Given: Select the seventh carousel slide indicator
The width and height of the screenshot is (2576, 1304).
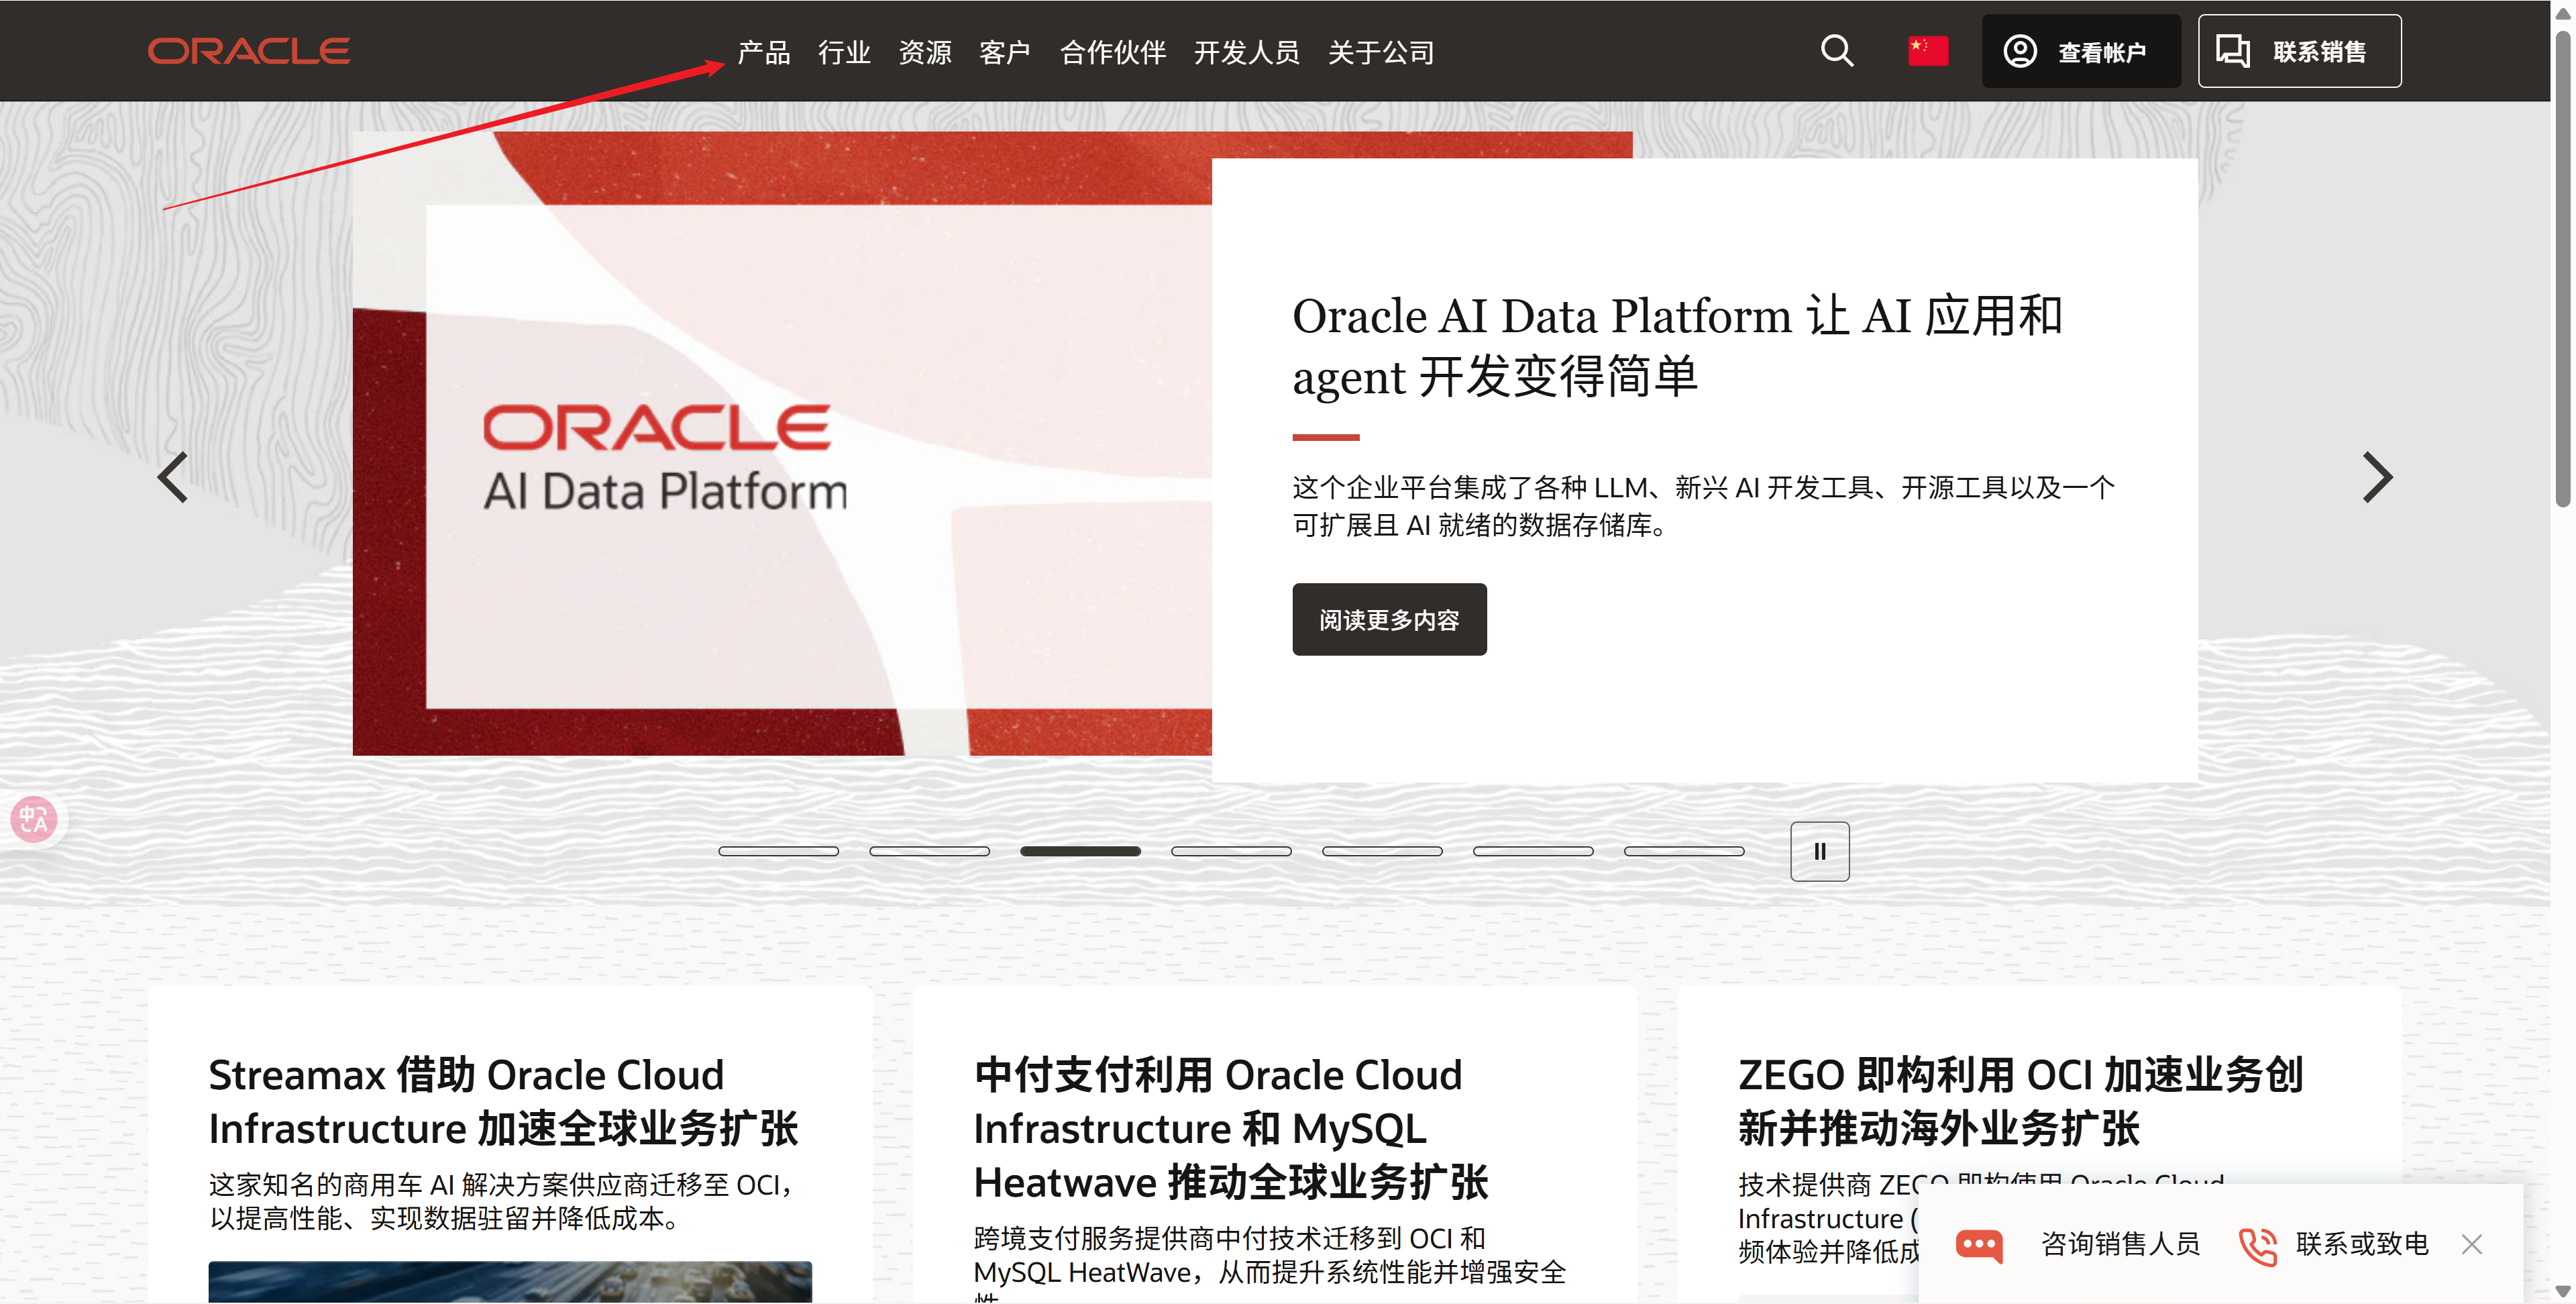Looking at the screenshot, I should coord(1684,852).
